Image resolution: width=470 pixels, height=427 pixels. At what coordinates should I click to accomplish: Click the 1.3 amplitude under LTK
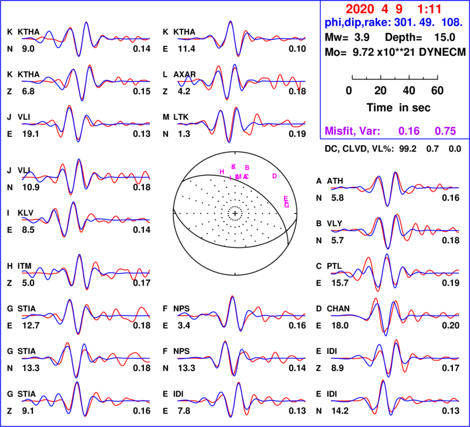pyautogui.click(x=184, y=134)
